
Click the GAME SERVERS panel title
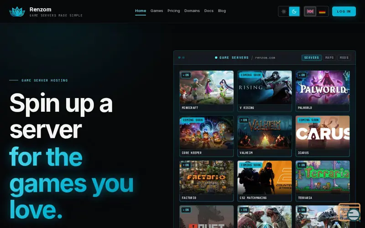(234, 58)
